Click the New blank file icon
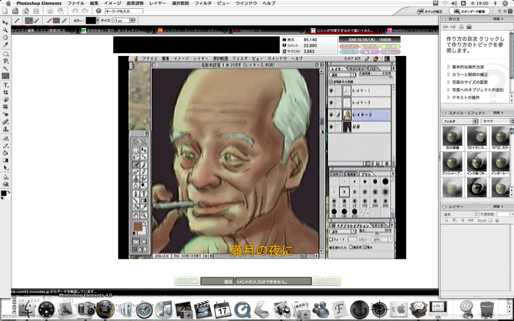Image resolution: width=514 pixels, height=321 pixels. (x=5, y=11)
